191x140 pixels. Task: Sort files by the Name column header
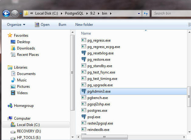[x=86, y=33]
